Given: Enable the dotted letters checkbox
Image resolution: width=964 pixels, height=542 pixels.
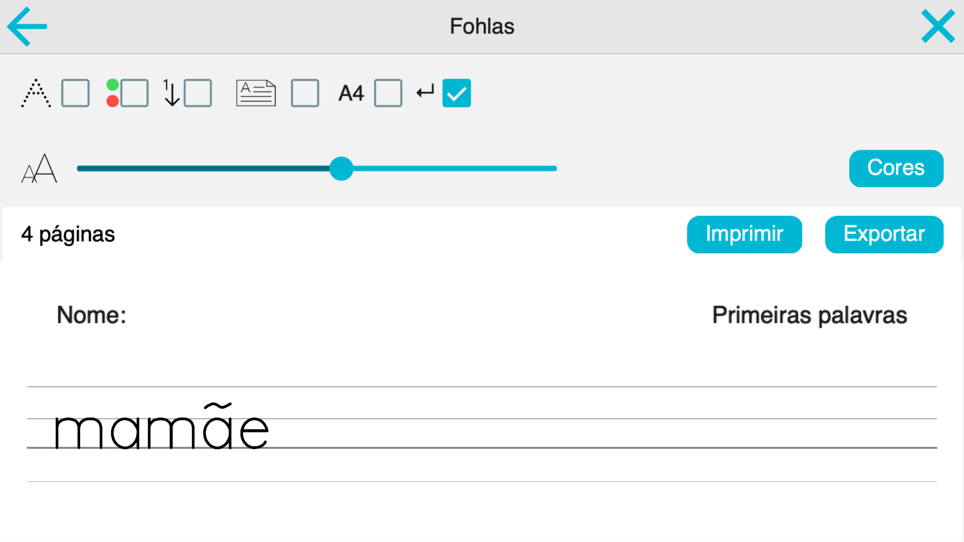Looking at the screenshot, I should pos(75,93).
